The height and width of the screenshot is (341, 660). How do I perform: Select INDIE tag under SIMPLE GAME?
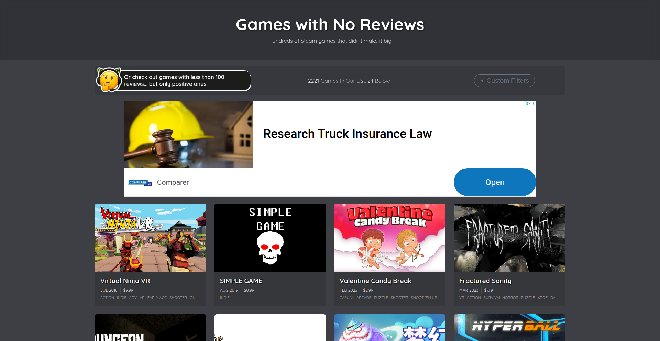(225, 298)
